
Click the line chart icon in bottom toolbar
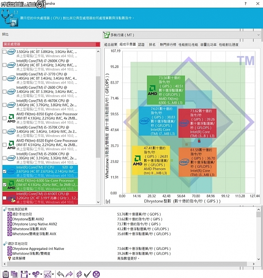[x=47, y=274]
